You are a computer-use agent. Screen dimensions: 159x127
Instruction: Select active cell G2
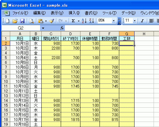tap(127, 43)
